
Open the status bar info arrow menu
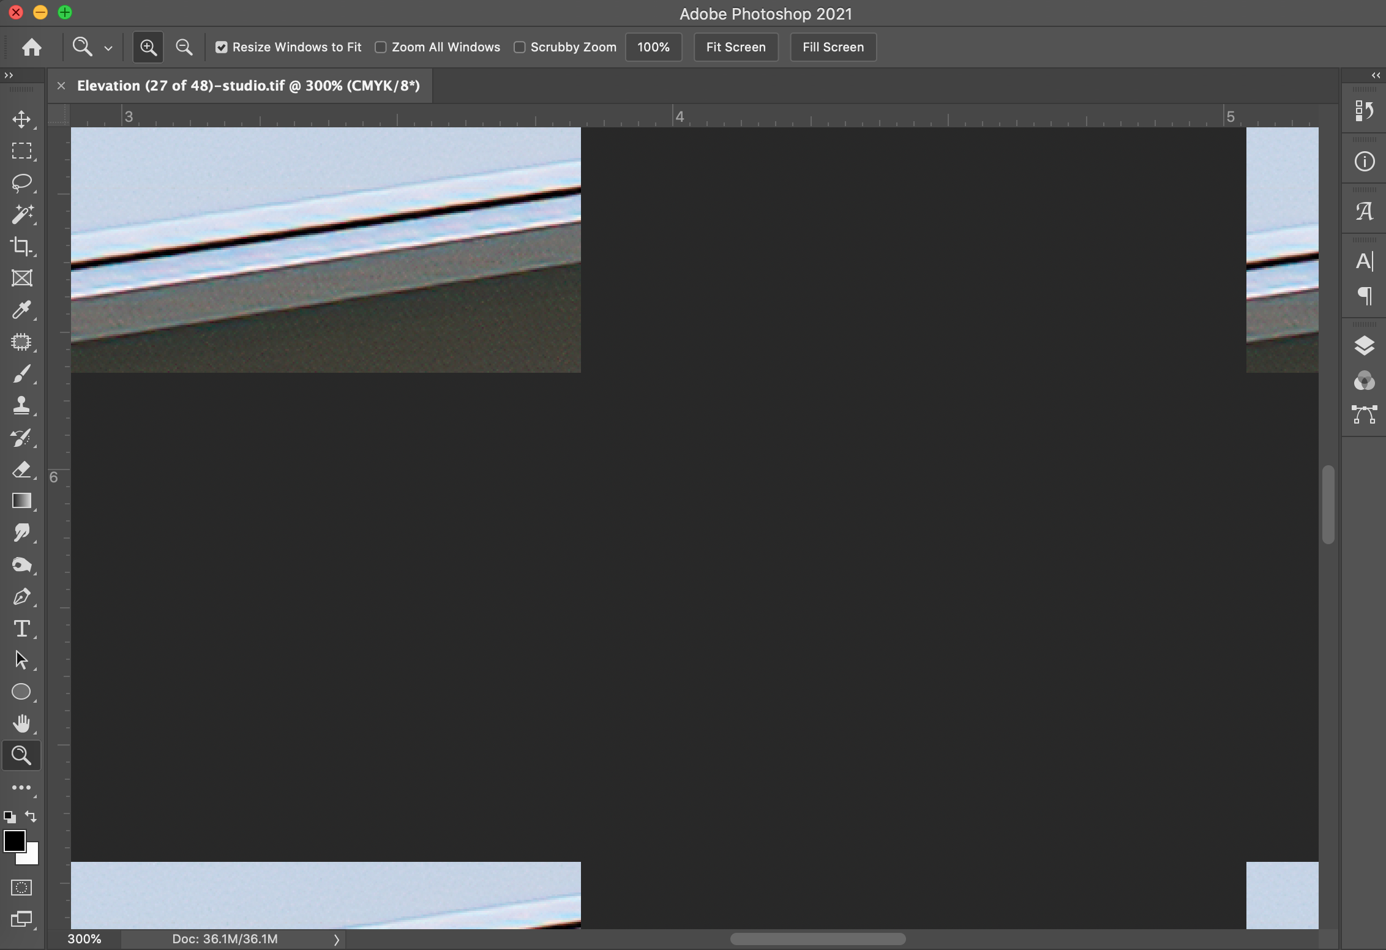coord(336,940)
